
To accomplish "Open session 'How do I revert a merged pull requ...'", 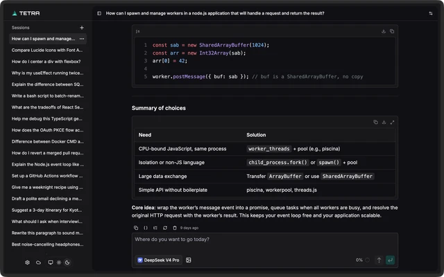I will [48, 153].
